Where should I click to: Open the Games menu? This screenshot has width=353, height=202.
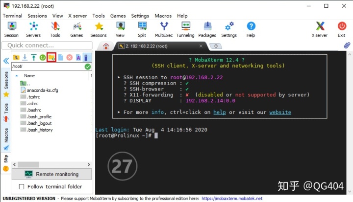click(x=118, y=16)
